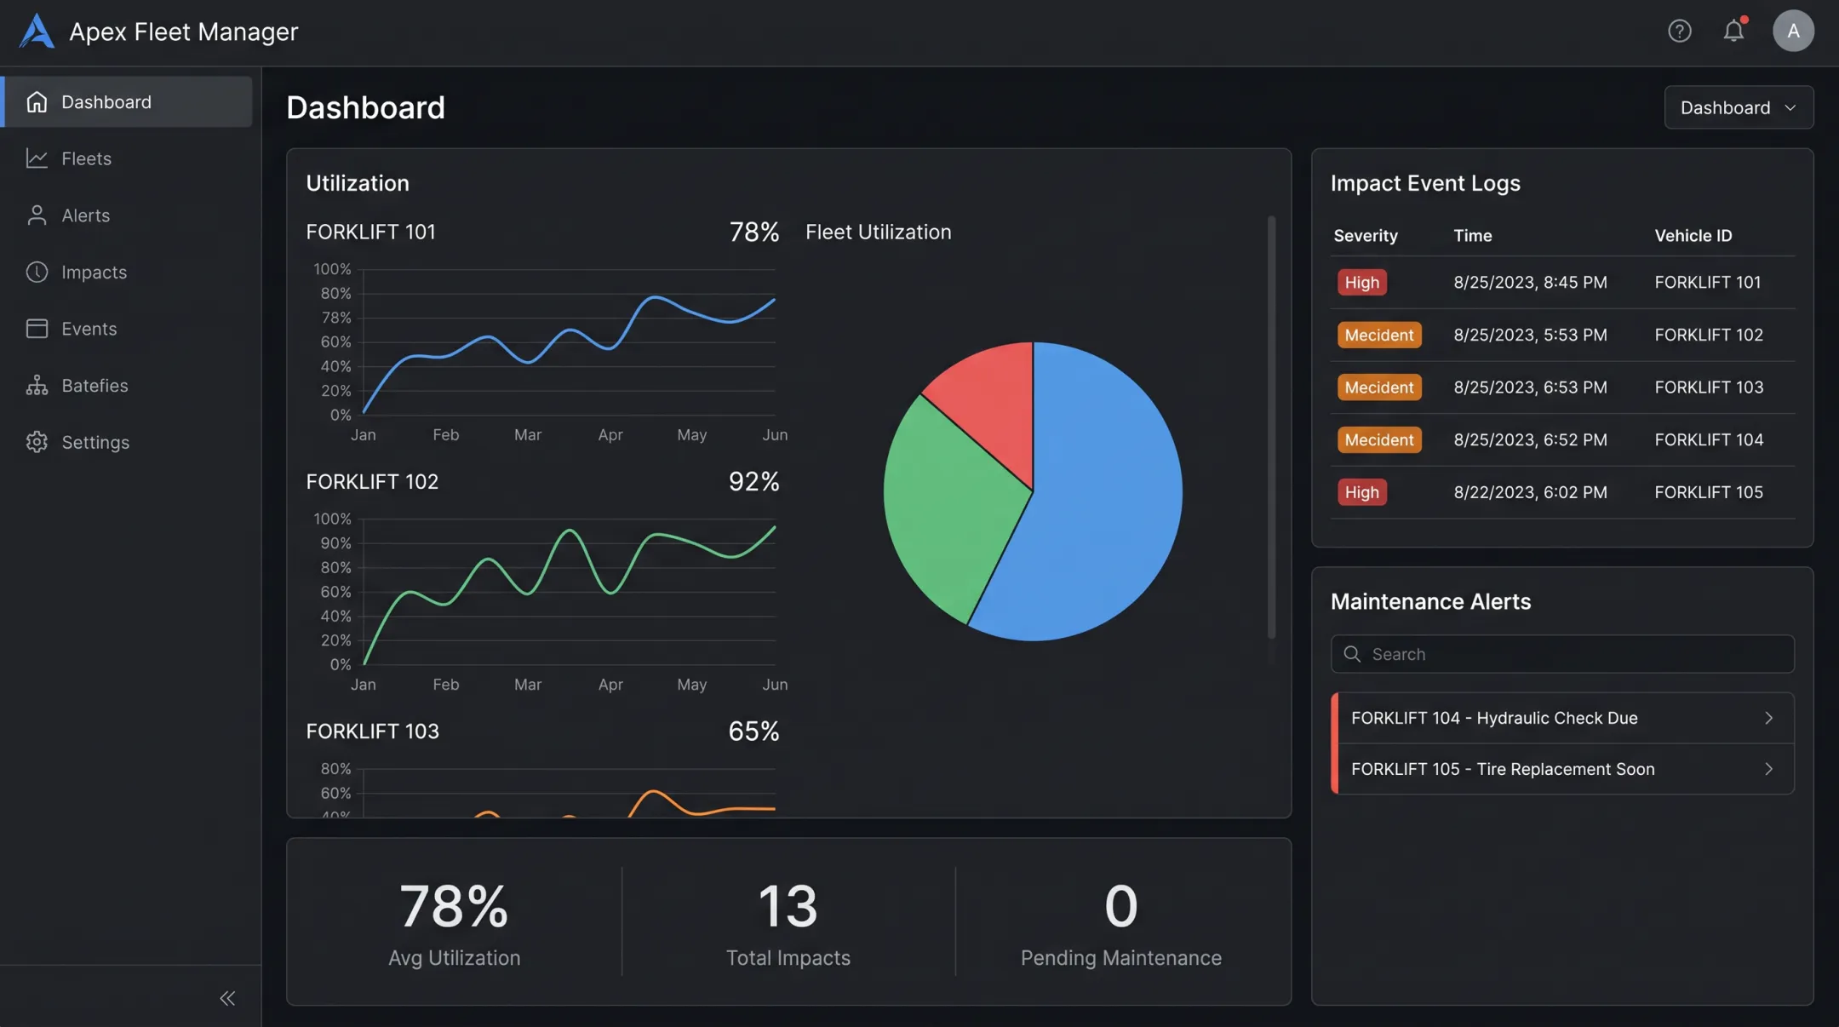Screen dimensions: 1839x1027
Task: Select the FORKLIFT 105 - Tire Replacement Soon alert
Action: (x=1563, y=769)
